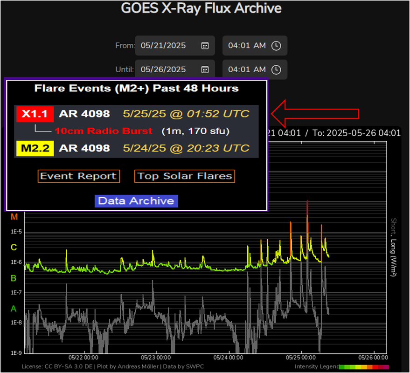Open calendar picker for Until date
The height and width of the screenshot is (373, 410).
205,70
